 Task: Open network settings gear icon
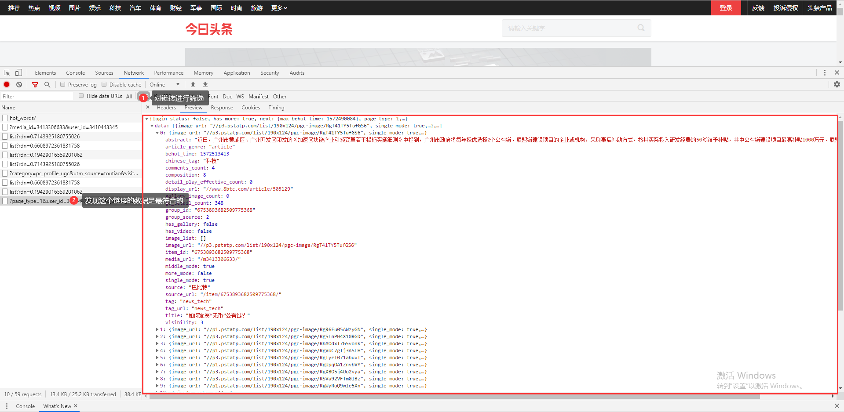[x=837, y=84]
